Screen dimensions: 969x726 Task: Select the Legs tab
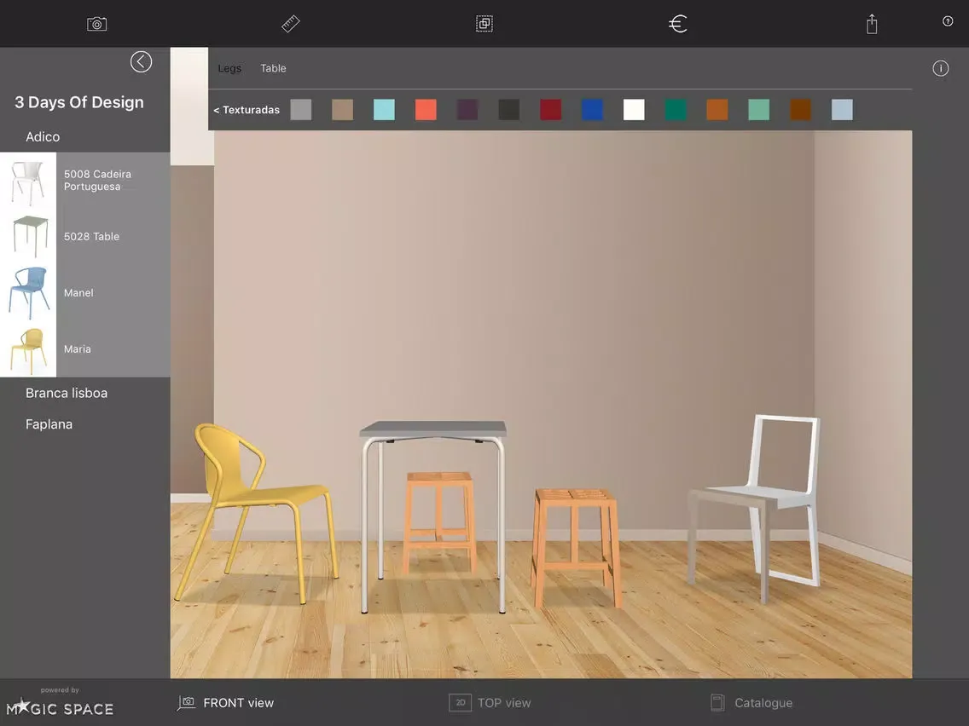pyautogui.click(x=229, y=68)
